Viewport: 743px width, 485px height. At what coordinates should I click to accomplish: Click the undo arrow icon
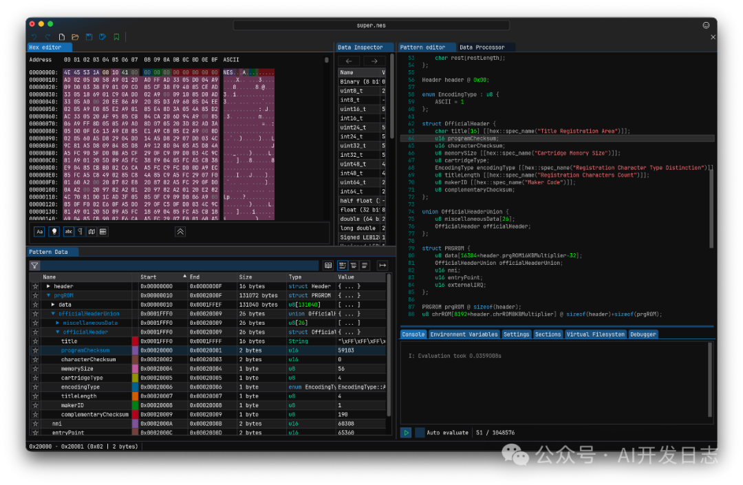[34, 36]
